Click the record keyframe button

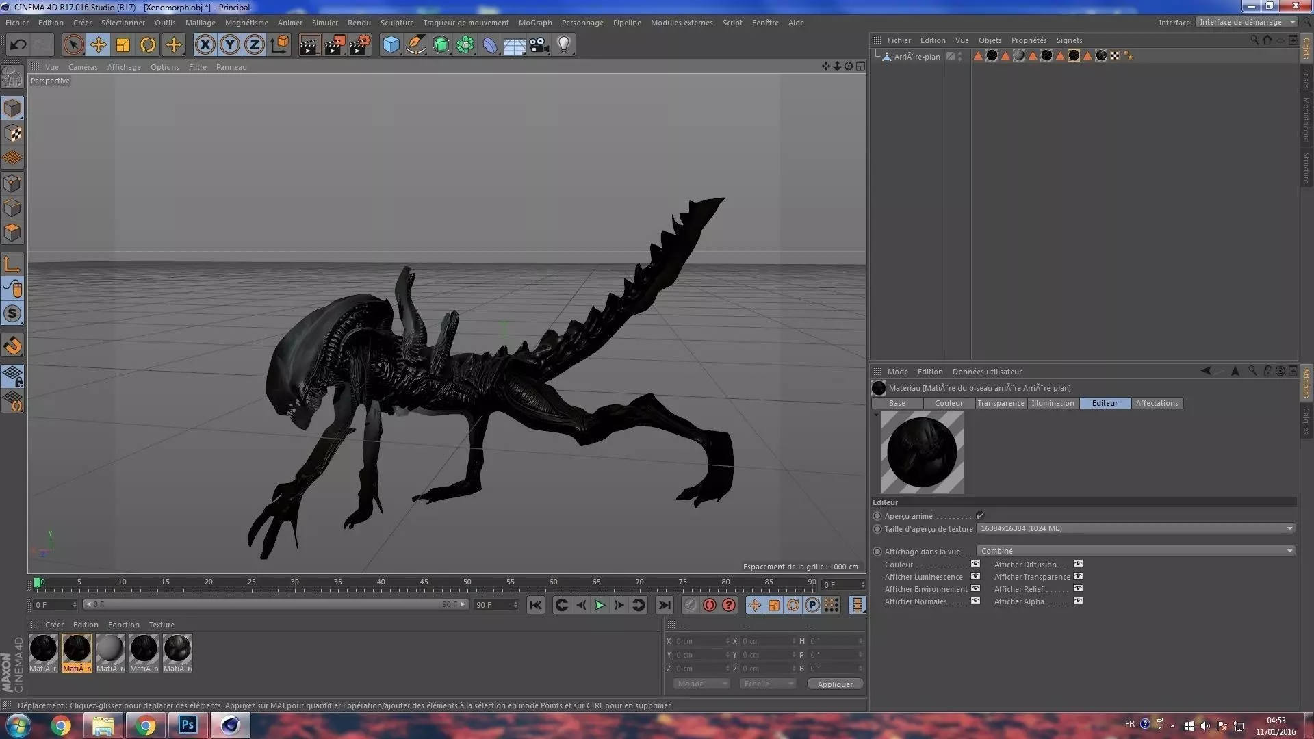coord(690,605)
